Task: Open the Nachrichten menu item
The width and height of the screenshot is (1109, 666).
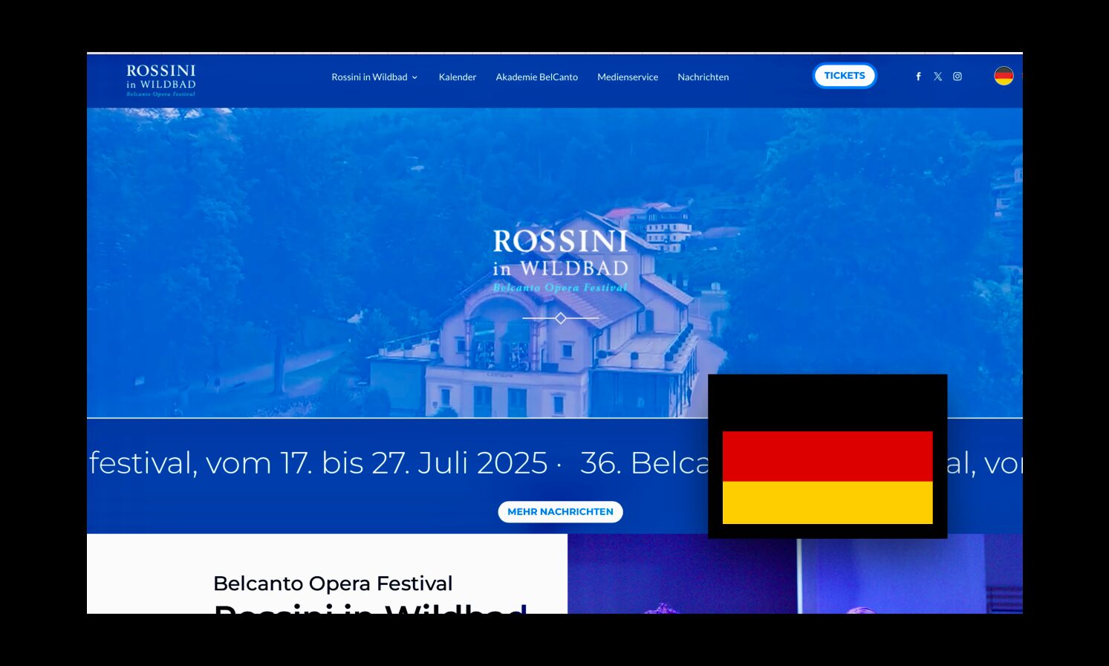Action: [x=703, y=77]
